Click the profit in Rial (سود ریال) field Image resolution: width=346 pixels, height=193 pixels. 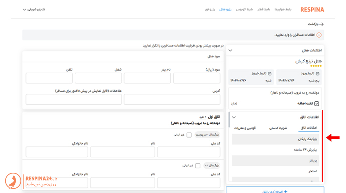click(x=197, y=78)
